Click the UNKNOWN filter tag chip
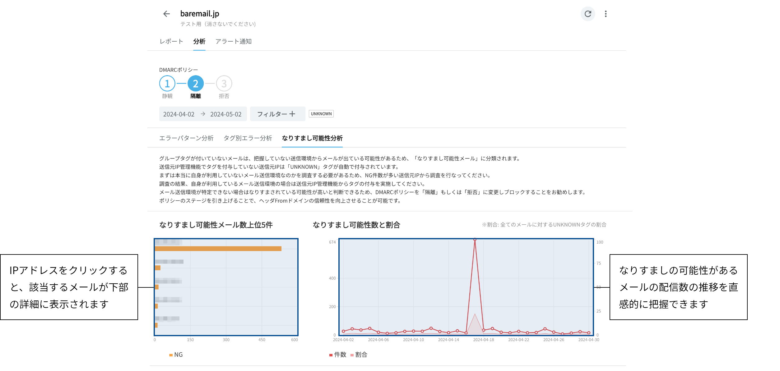 pyautogui.click(x=321, y=114)
